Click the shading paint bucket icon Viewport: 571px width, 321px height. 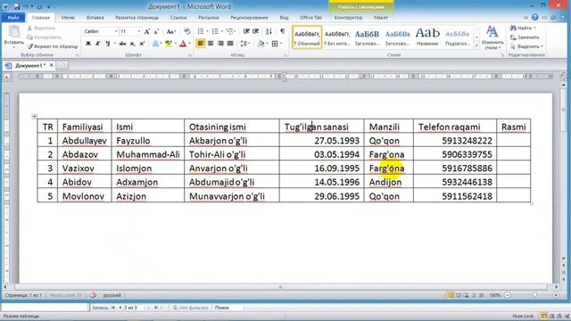pos(261,44)
